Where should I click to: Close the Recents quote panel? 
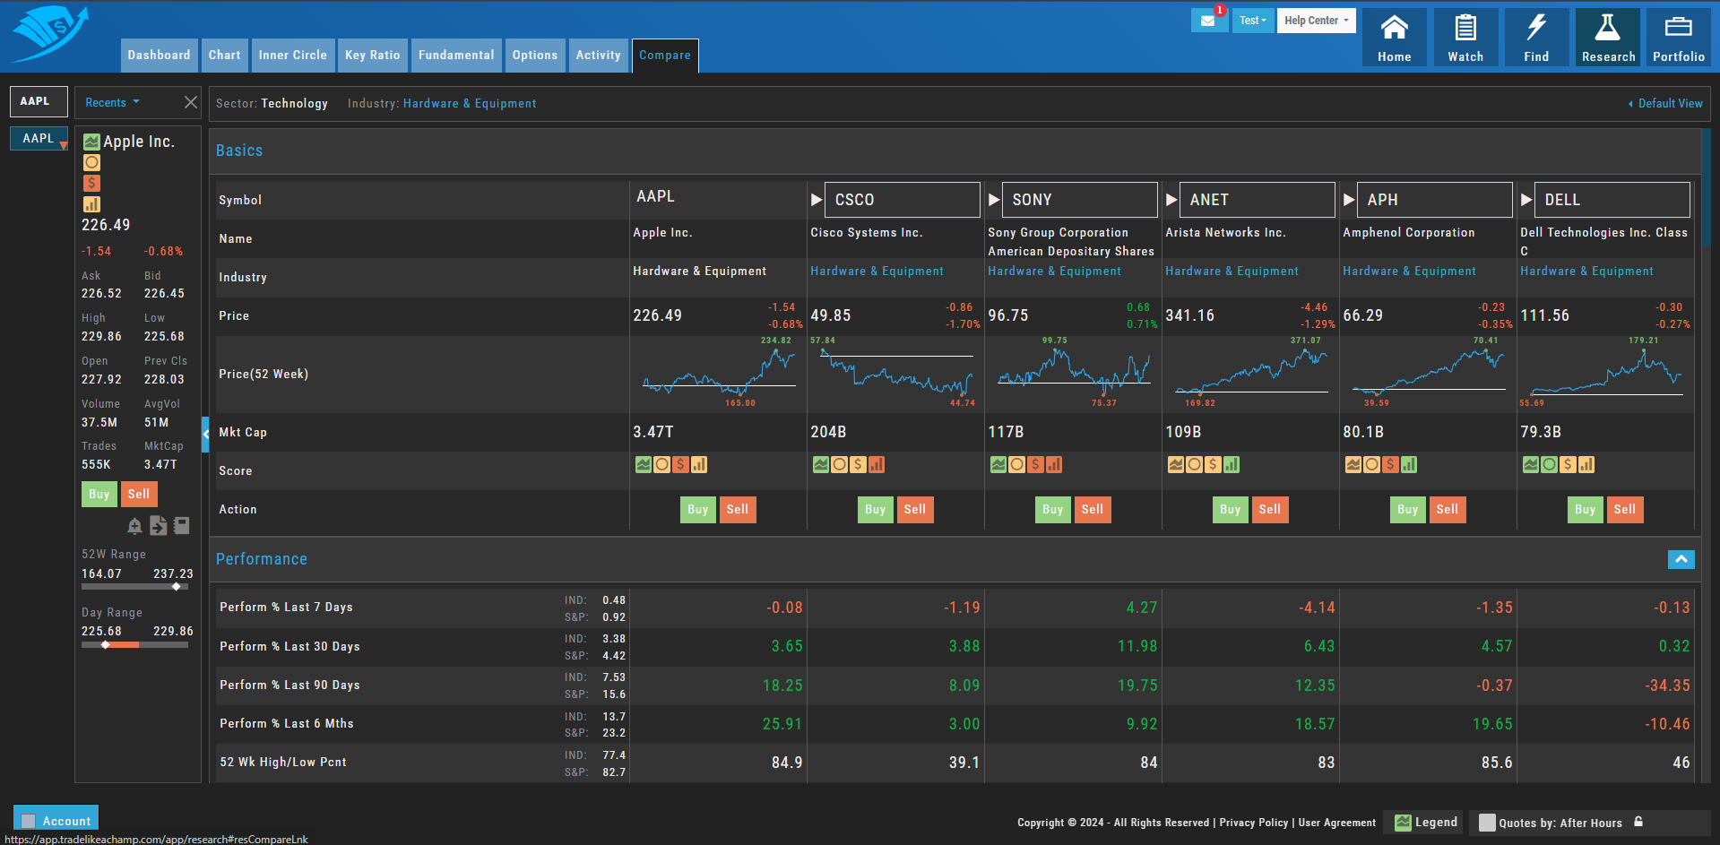190,102
